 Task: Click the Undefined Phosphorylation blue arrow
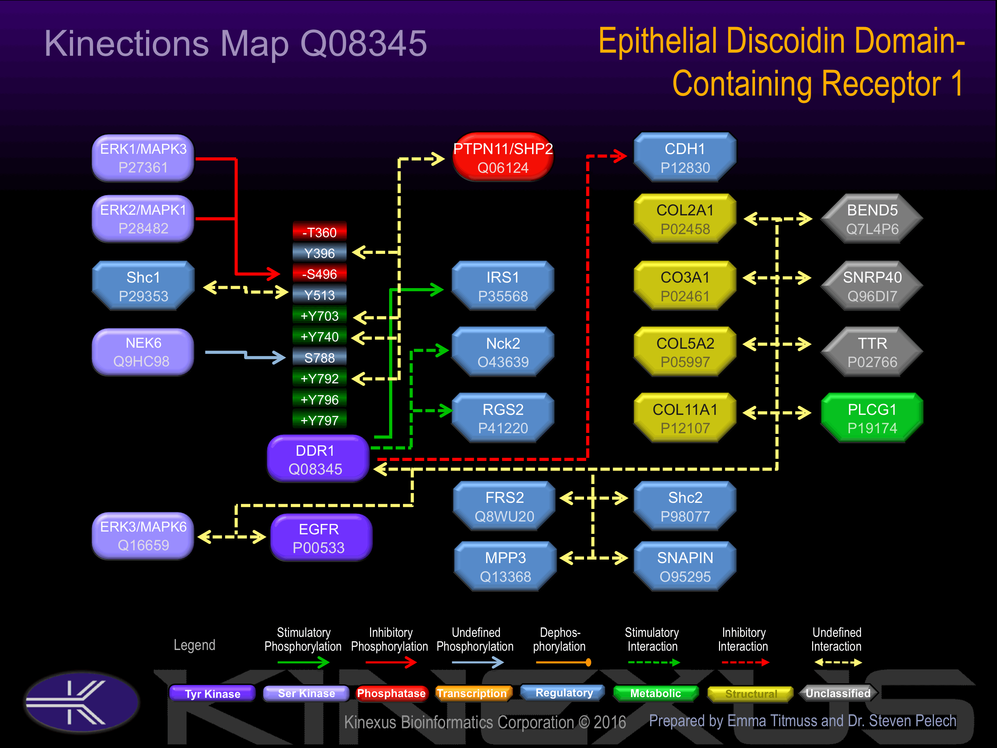[x=477, y=662]
